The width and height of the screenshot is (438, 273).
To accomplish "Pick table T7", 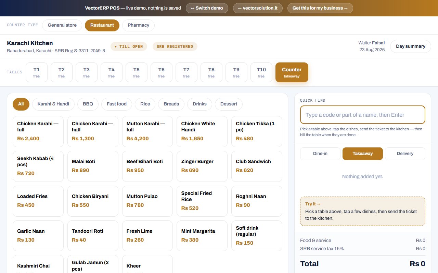I will (186, 72).
